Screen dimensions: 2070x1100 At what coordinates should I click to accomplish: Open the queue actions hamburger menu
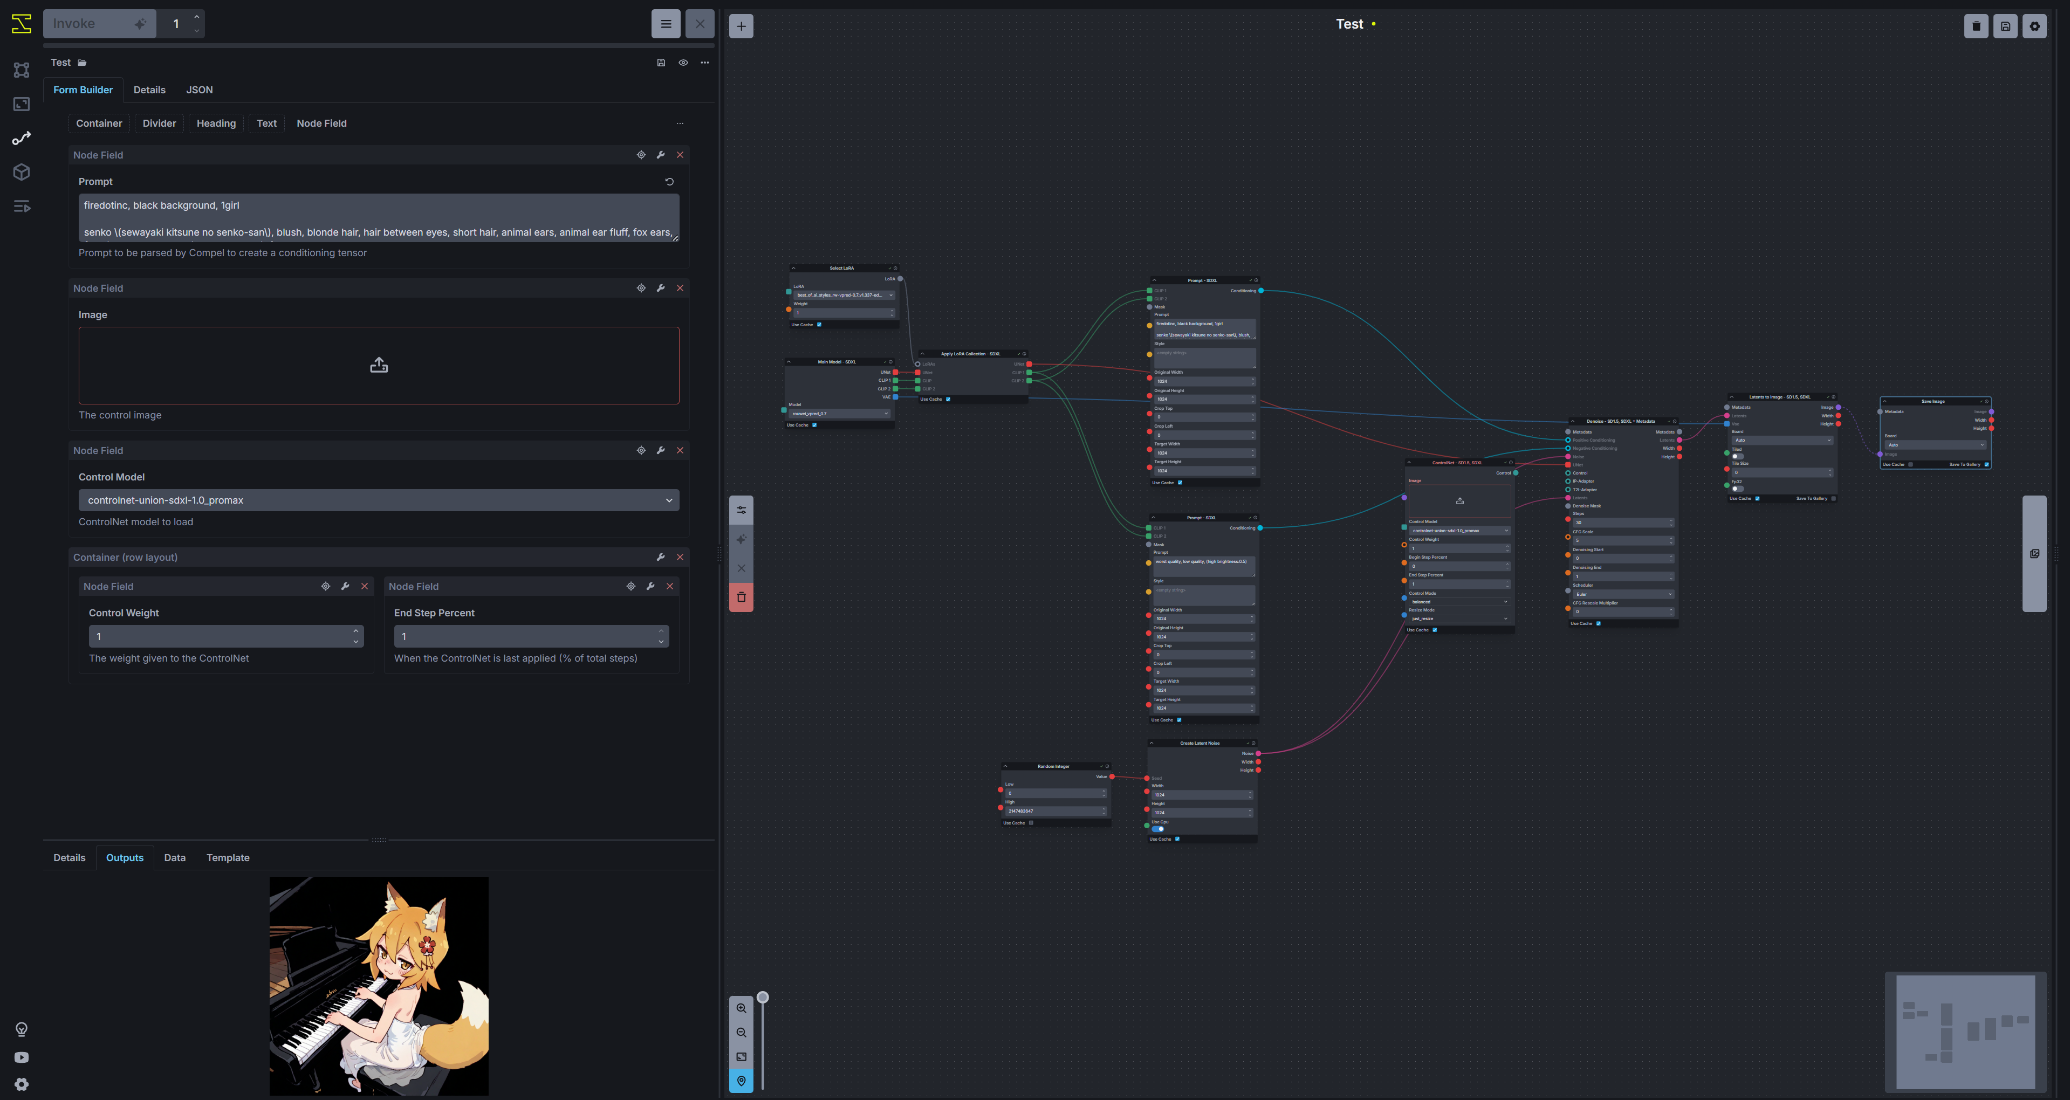666,24
